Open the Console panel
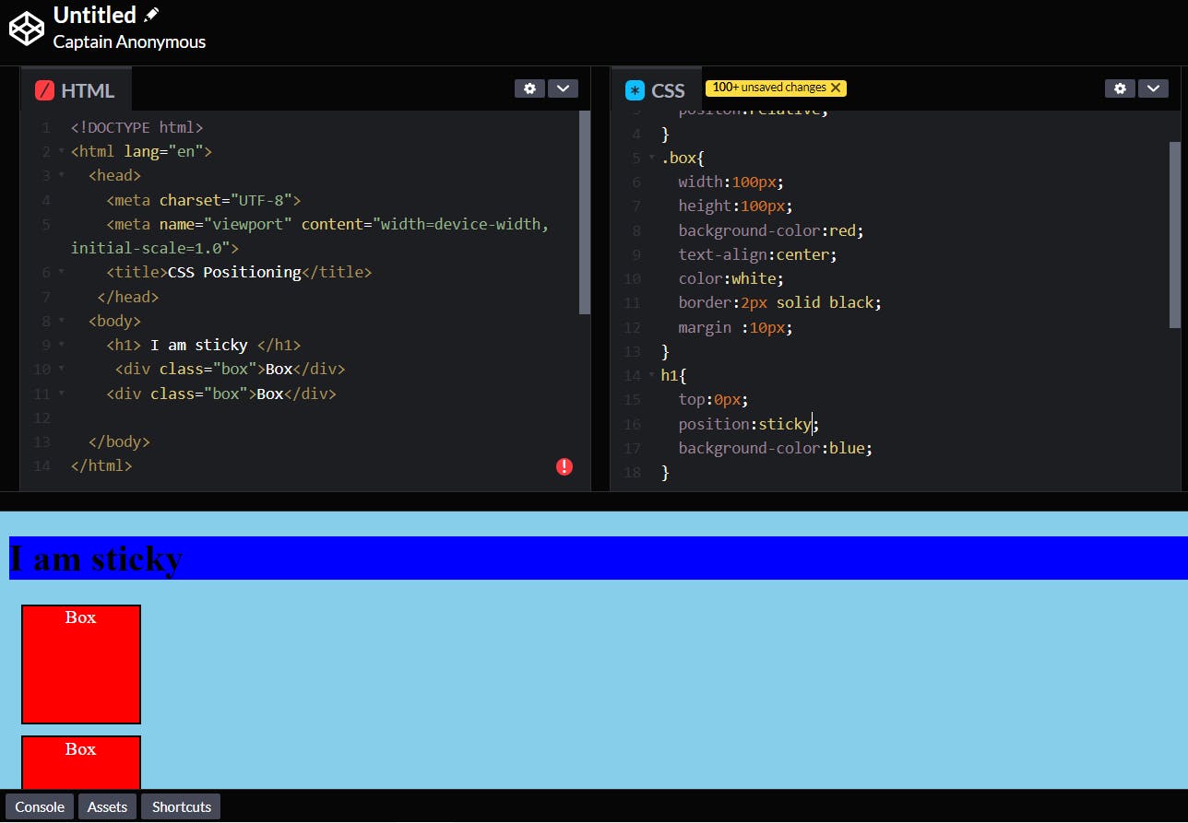Screen dimensions: 1188x823 pos(40,806)
